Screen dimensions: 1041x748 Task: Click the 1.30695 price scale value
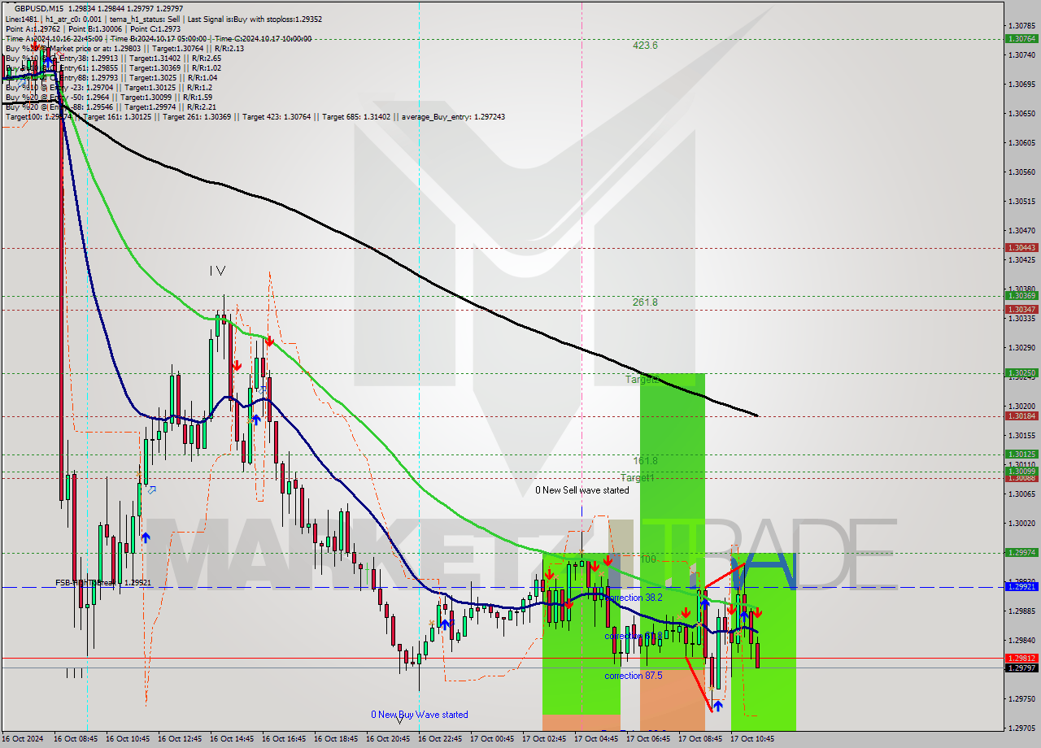(1021, 85)
